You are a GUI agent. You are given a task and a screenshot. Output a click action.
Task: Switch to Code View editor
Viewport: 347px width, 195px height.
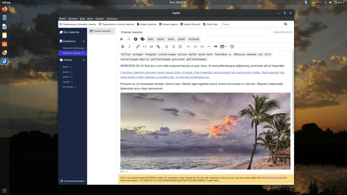pyautogui.click(x=210, y=24)
